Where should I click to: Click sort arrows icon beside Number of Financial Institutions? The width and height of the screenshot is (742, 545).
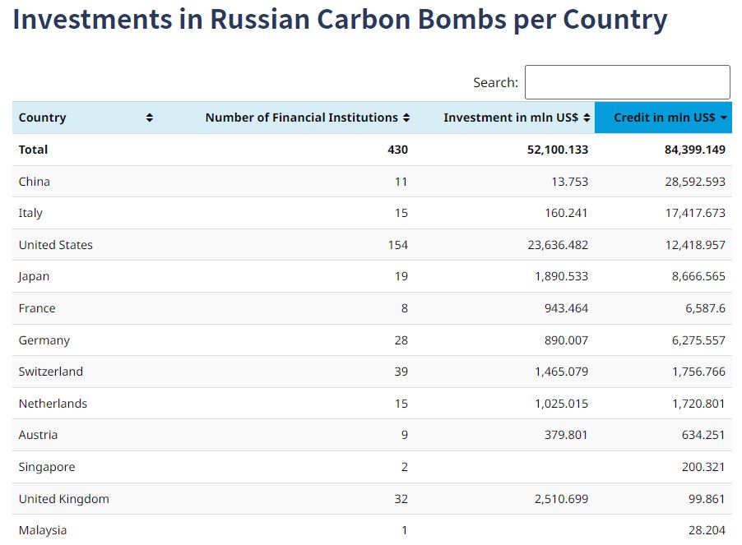pos(406,118)
